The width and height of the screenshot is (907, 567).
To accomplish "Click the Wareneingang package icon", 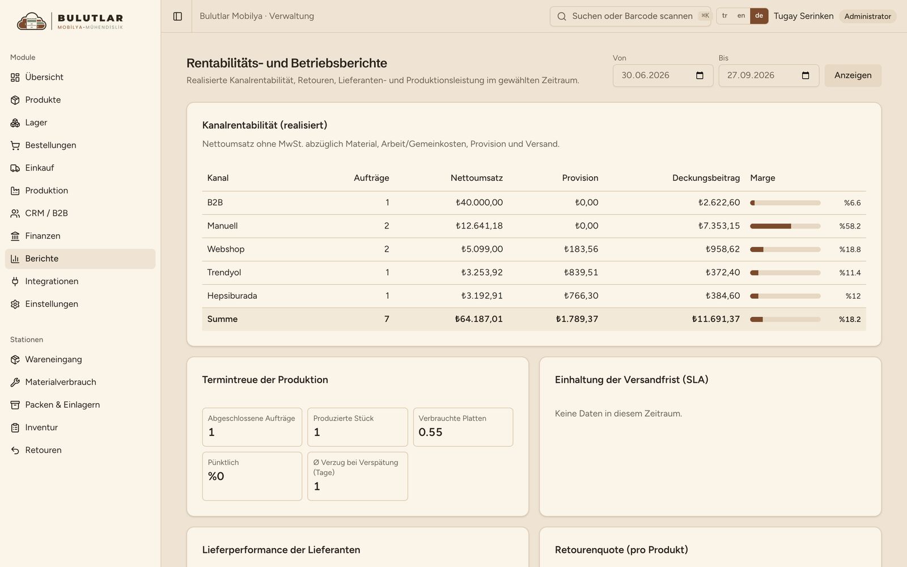I will click(x=15, y=359).
